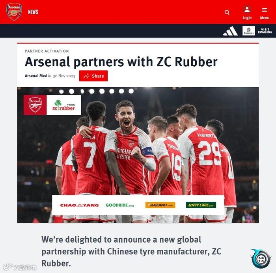Image resolution: width=276 pixels, height=273 pixels.
Task: Click the Chao Yang brand logo
Action: click(x=79, y=205)
